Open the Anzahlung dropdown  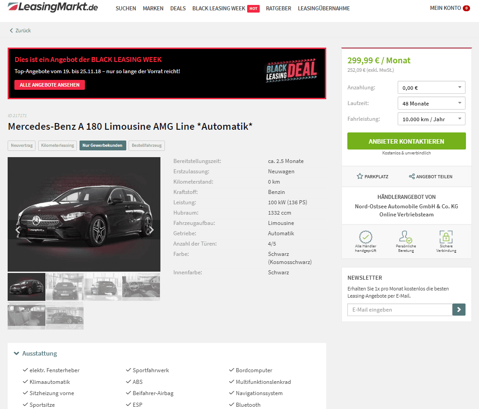[x=431, y=88]
